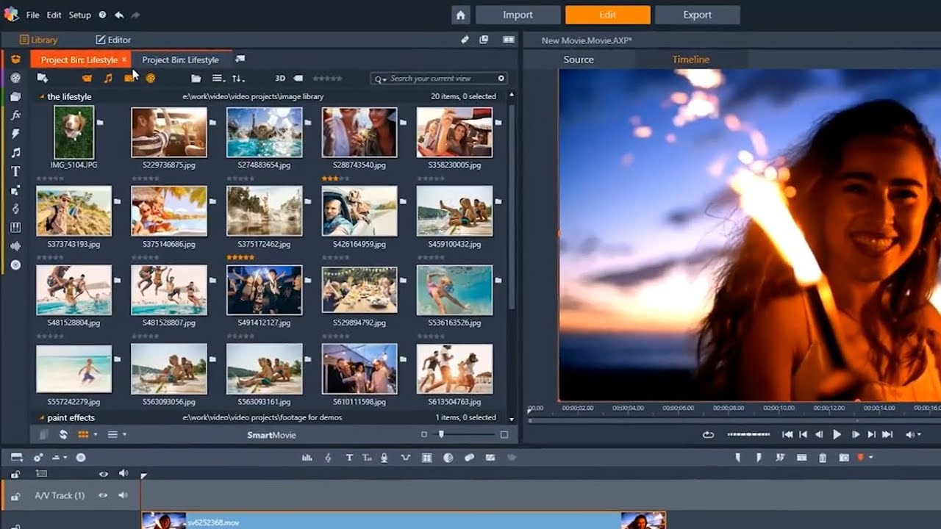
Task: Click the preview scrubber bar
Action: click(734, 421)
